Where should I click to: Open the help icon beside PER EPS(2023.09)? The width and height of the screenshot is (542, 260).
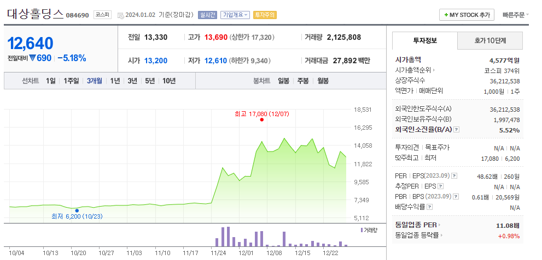tap(454, 176)
